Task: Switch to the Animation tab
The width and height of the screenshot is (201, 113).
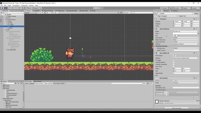Action: click(38, 81)
